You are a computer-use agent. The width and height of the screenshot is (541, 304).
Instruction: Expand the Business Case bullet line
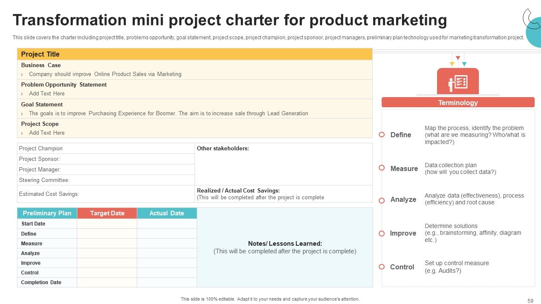[x=101, y=74]
